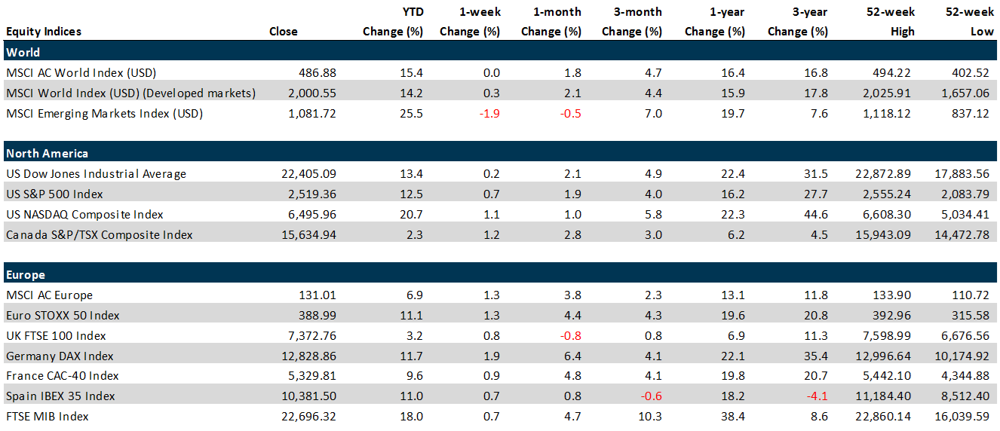Select the MSCI AC Europe close 131.01
This screenshot has width=1000, height=431.
click(x=317, y=295)
